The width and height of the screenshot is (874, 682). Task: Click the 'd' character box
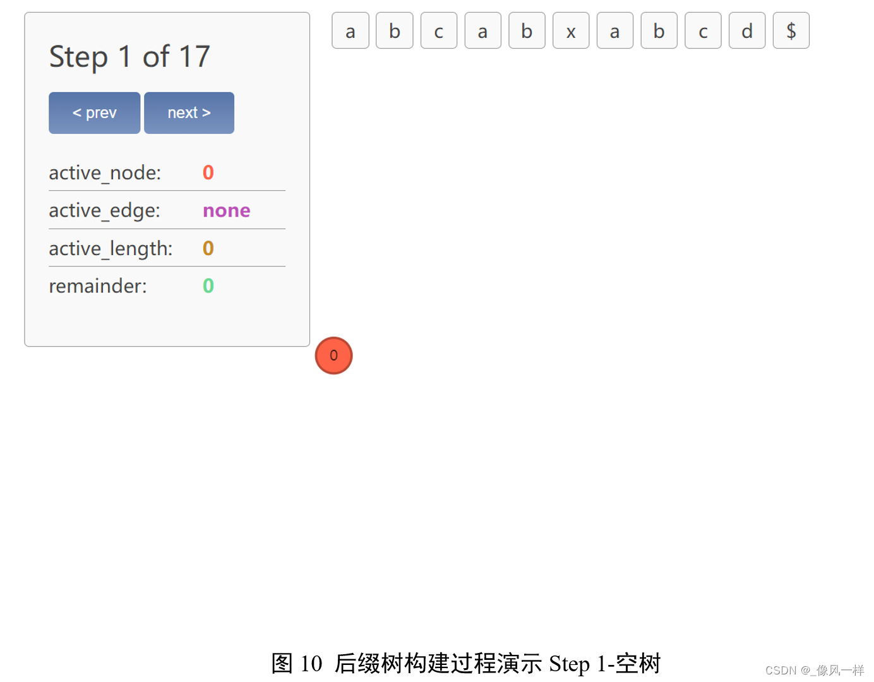[x=747, y=31]
